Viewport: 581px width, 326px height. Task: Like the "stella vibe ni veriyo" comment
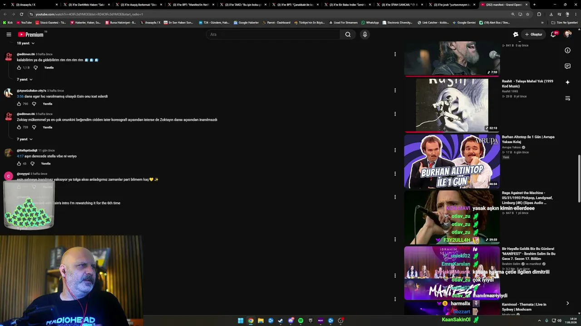(x=19, y=163)
